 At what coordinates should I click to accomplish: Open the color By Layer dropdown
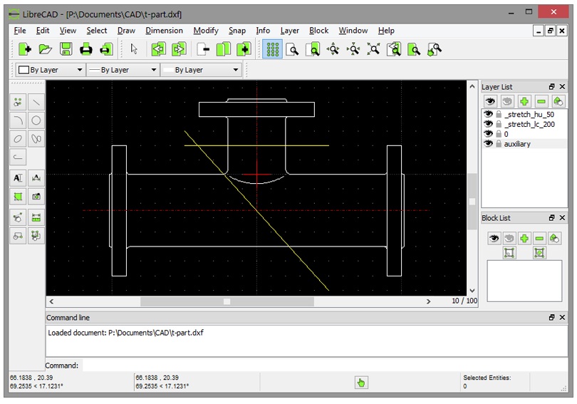tap(48, 70)
